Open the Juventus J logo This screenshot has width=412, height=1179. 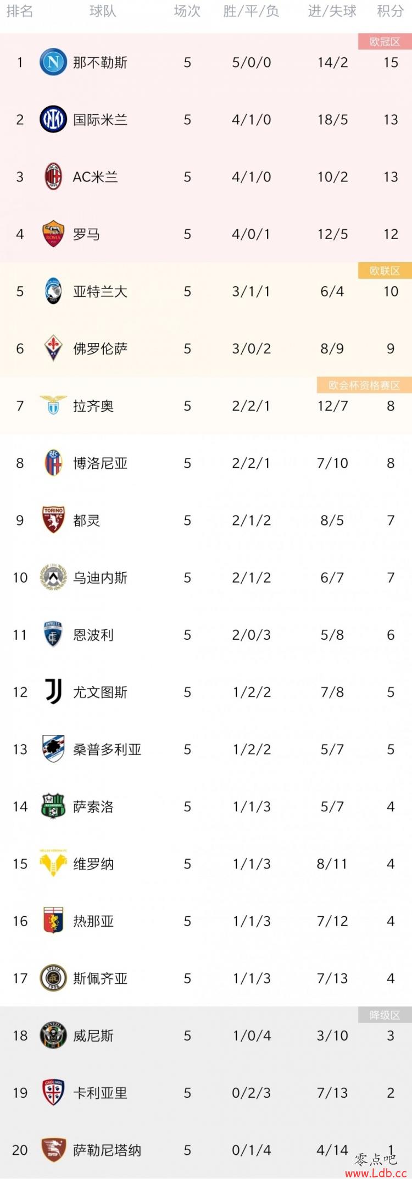coord(53,692)
